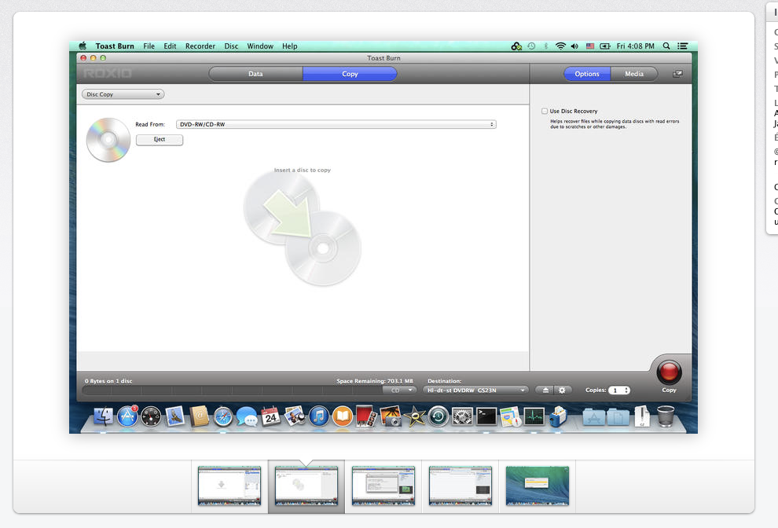This screenshot has width=778, height=528.
Task: Open Safari from the Dock
Action: (x=223, y=416)
